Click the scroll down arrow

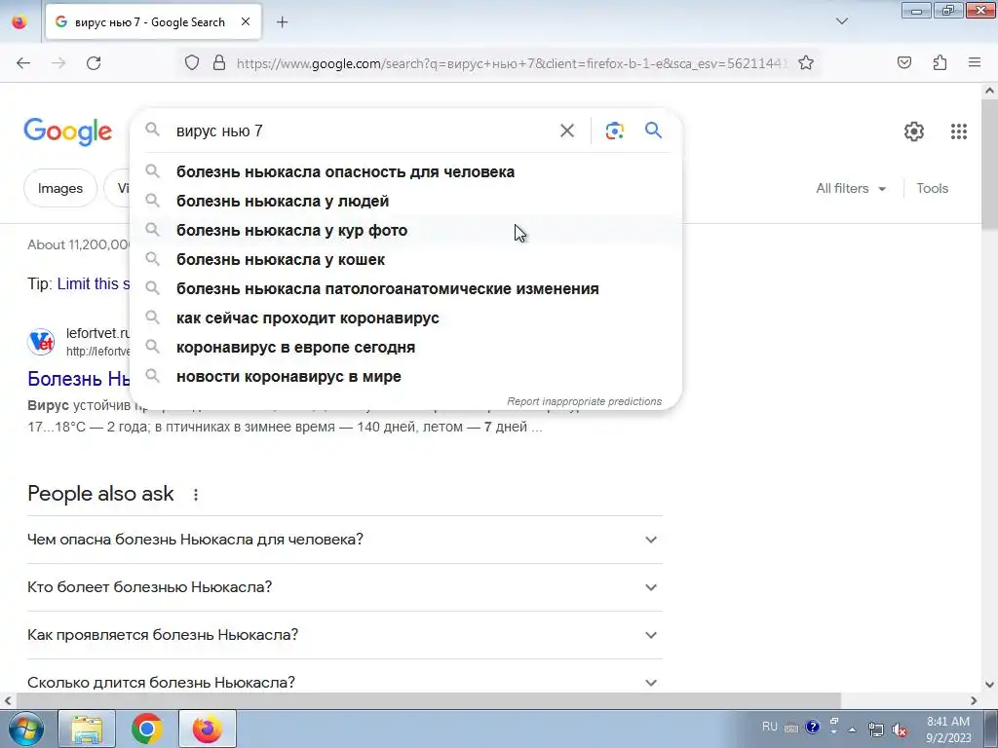990,685
